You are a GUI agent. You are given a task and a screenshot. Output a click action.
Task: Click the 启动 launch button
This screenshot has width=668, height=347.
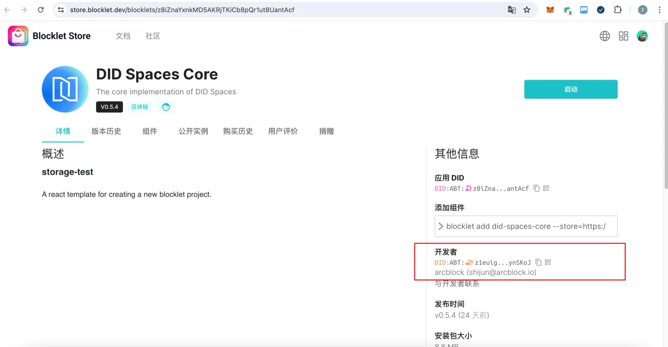click(x=571, y=89)
